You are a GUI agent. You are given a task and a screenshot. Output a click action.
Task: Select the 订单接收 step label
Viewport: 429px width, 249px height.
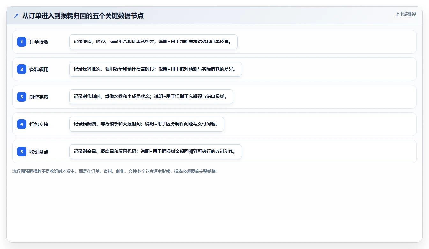coord(39,42)
